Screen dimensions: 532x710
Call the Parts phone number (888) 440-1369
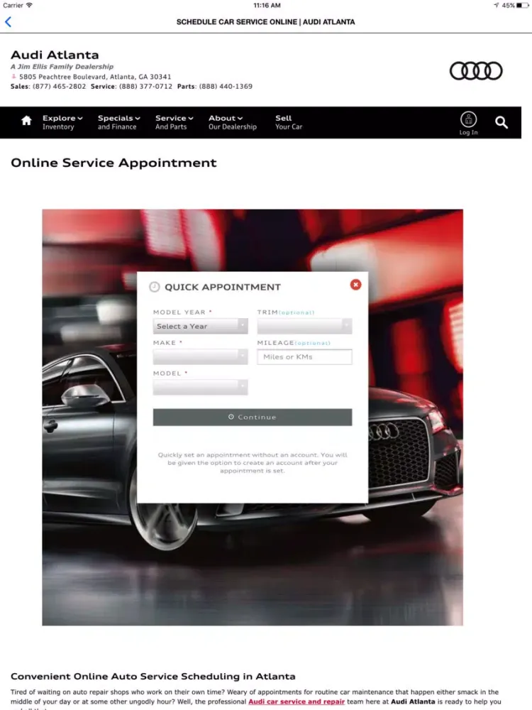coord(226,86)
